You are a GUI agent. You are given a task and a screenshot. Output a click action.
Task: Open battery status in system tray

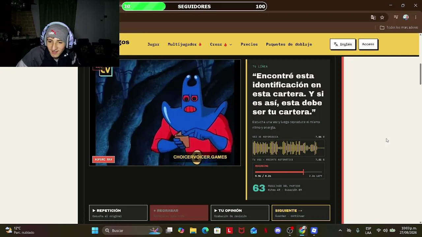coord(392,230)
